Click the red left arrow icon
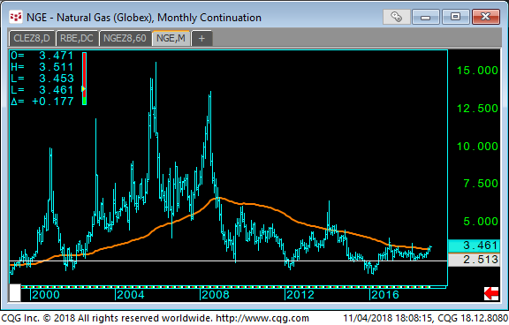This screenshot has height=325, width=509. point(491,293)
